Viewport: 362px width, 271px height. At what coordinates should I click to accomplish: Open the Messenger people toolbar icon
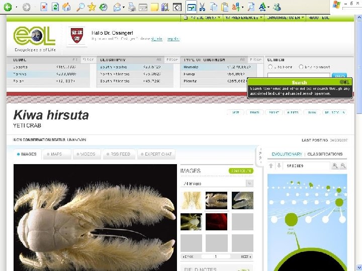[277, 7]
